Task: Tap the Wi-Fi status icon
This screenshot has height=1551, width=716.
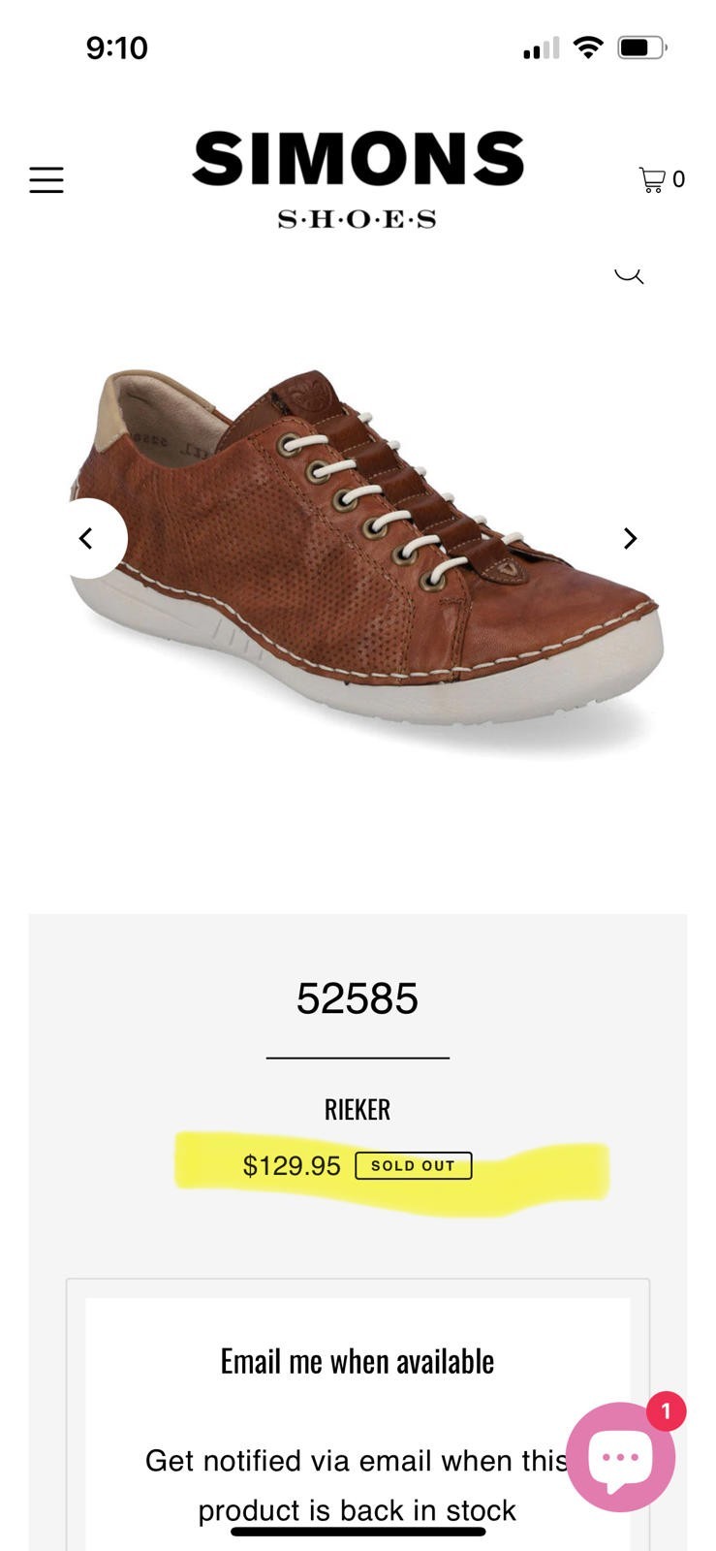Action: point(588,47)
